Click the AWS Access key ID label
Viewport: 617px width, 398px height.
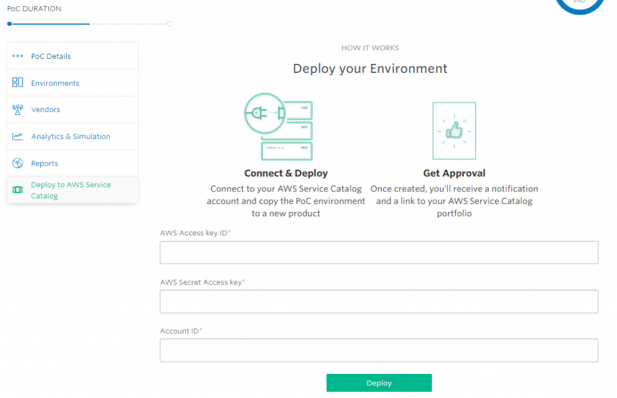(195, 233)
